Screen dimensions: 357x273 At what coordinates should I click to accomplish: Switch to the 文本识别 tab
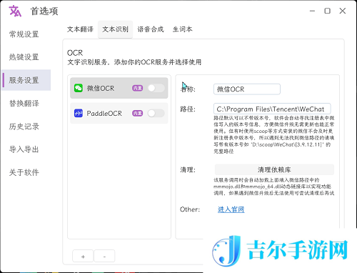pyautogui.click(x=115, y=29)
